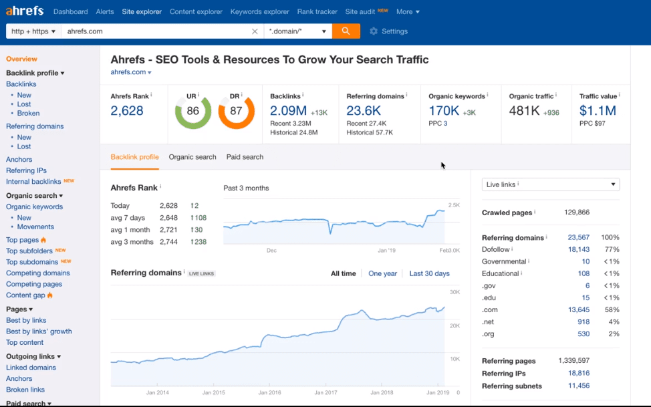Open Overview in the left sidebar

point(21,59)
